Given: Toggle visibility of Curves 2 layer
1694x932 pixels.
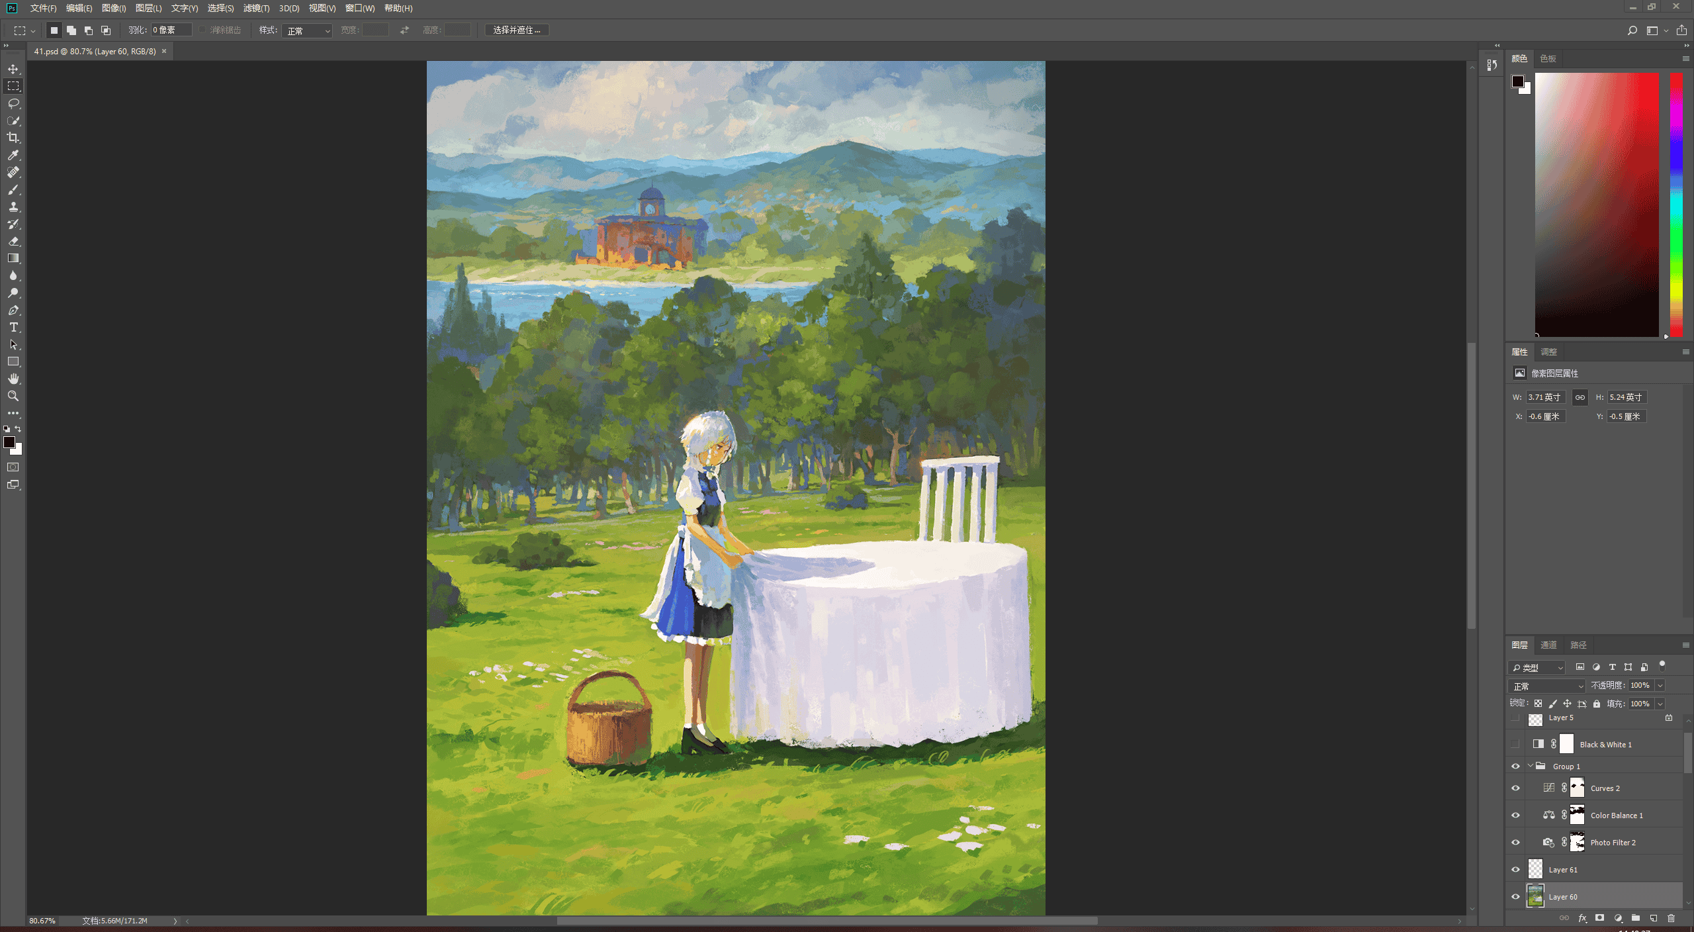Looking at the screenshot, I should tap(1515, 788).
